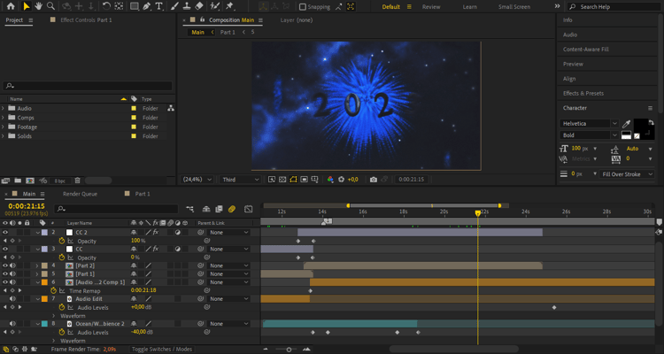The image size is (664, 354).
Task: Click Toggle Switches / Modes
Action: [x=162, y=350]
